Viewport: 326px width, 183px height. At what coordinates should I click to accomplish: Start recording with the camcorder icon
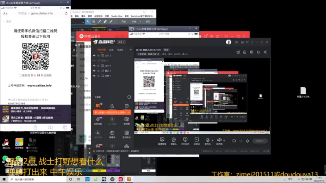[234, 141]
